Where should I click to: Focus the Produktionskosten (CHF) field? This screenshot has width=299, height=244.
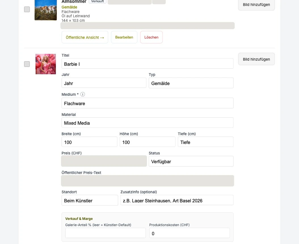(x=189, y=233)
